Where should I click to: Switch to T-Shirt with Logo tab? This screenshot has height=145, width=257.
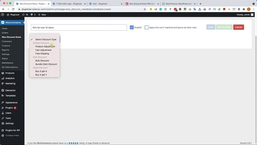pyautogui.click(x=69, y=4)
